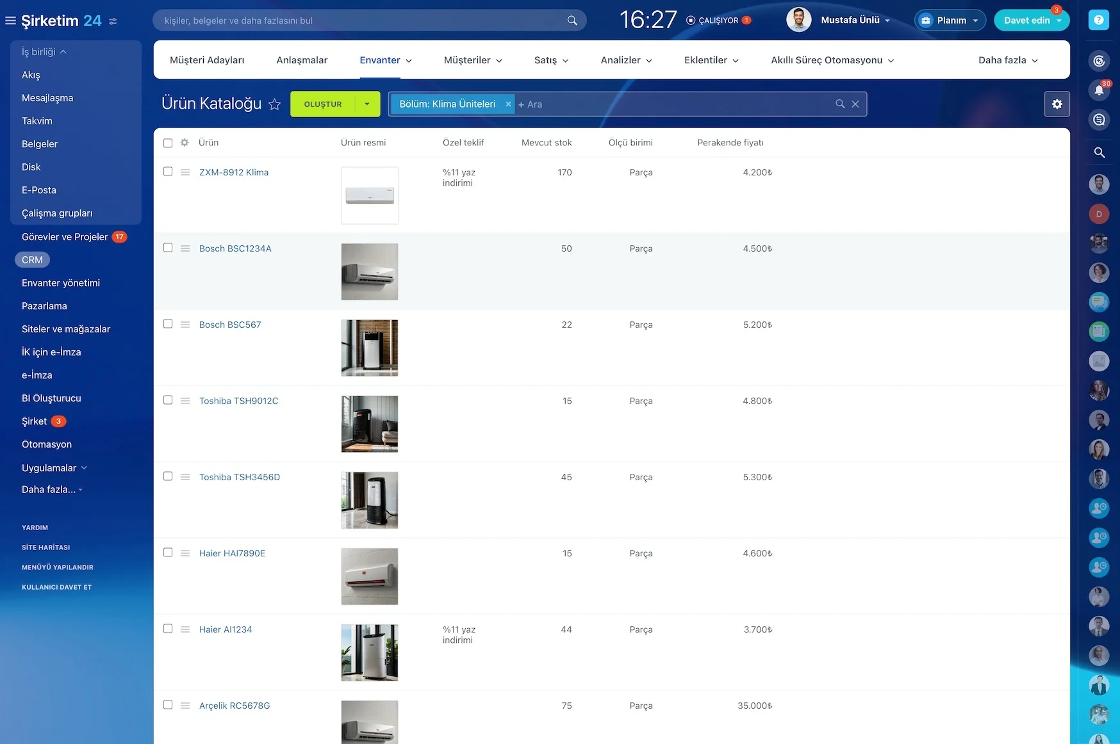Expand the Daha fazla tab menu

[x=1008, y=60]
